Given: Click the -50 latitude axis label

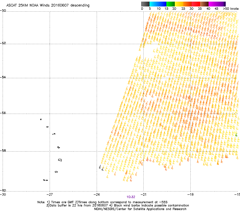Looking at the screenshot, I should pyautogui.click(x=3, y=11).
